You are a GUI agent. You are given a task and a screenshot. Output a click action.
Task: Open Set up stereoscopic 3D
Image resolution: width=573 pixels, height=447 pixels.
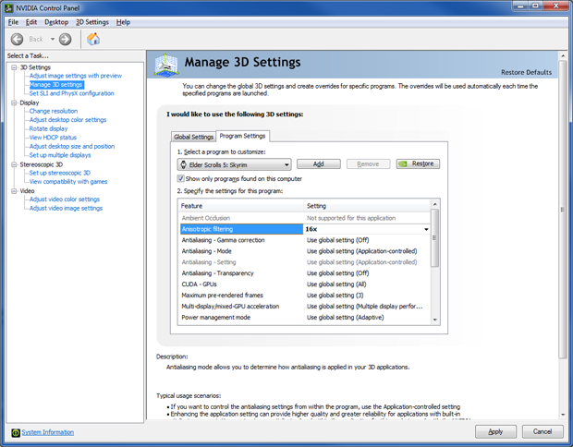point(59,173)
